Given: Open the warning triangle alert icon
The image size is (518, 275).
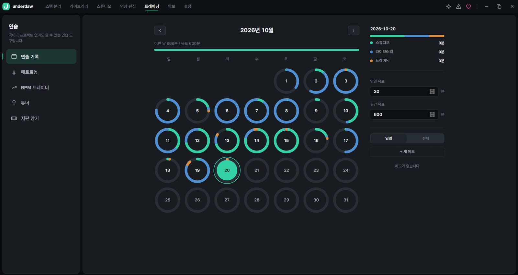Looking at the screenshot, I should (x=458, y=6).
